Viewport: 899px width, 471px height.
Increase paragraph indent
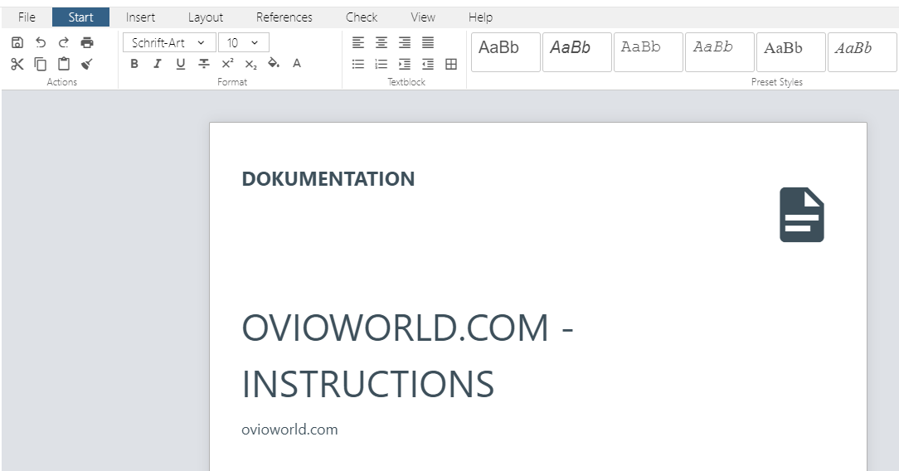[x=405, y=64]
